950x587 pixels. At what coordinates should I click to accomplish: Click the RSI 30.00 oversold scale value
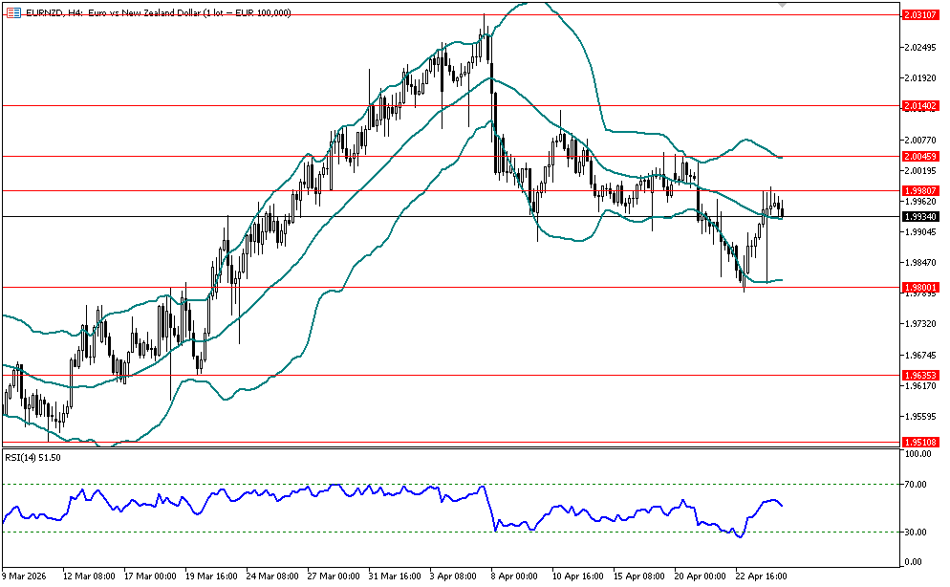click(918, 533)
